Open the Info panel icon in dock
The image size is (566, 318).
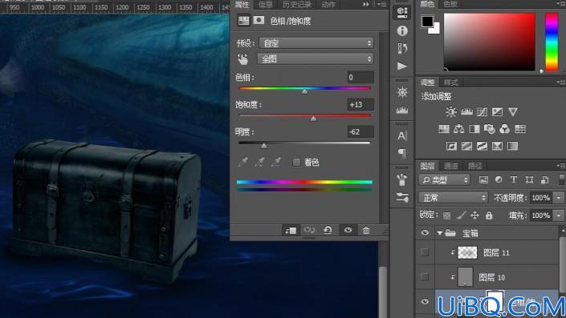tap(401, 30)
